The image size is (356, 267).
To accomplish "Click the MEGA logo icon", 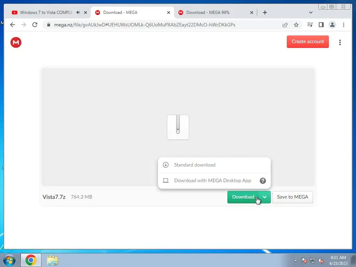I will (x=16, y=42).
